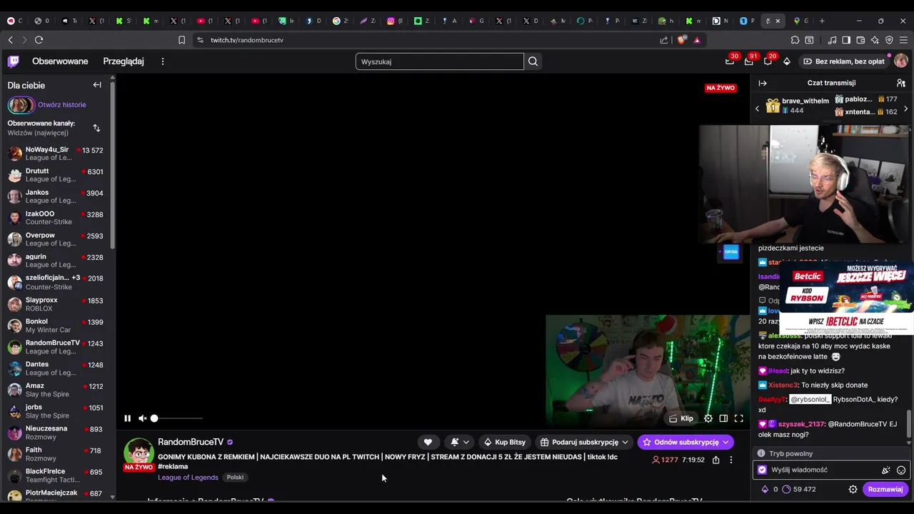
Task: Open the browser hamburger menu
Action: click(903, 40)
